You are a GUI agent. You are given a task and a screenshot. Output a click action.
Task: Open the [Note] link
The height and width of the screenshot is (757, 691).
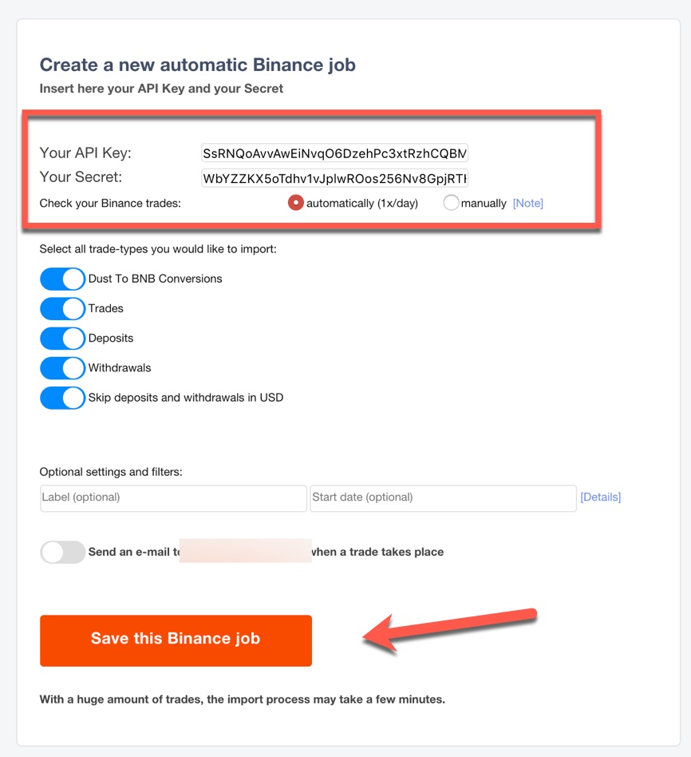pyautogui.click(x=528, y=204)
